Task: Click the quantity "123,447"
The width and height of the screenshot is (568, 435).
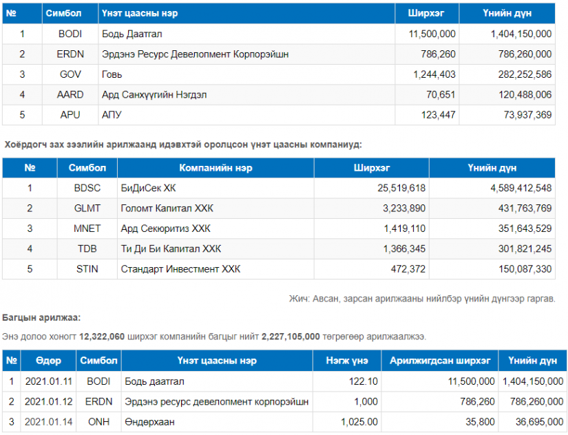Action: (x=439, y=115)
